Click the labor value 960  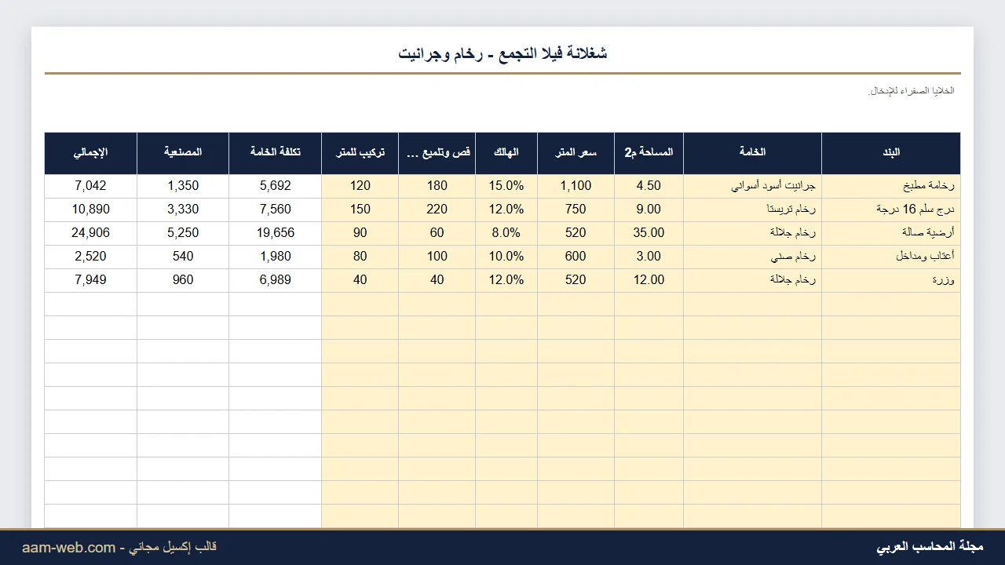coord(183,280)
